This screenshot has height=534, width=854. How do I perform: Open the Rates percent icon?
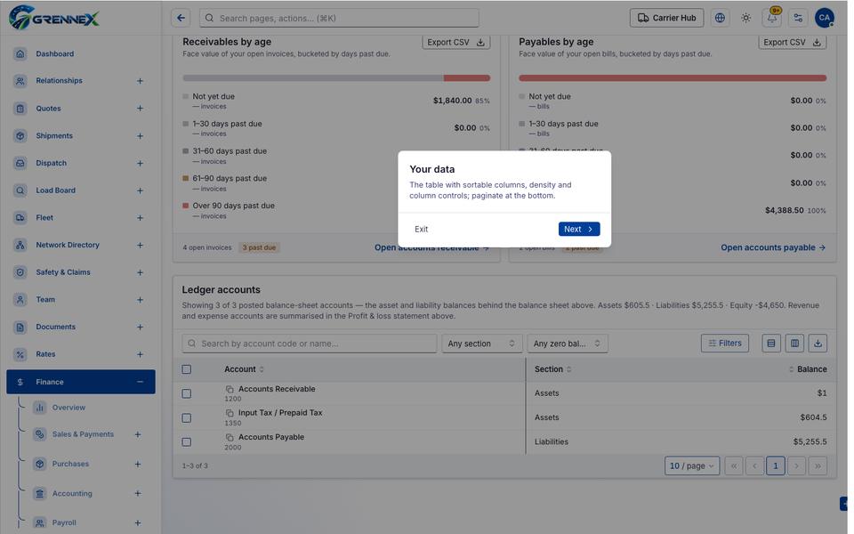tap(20, 354)
